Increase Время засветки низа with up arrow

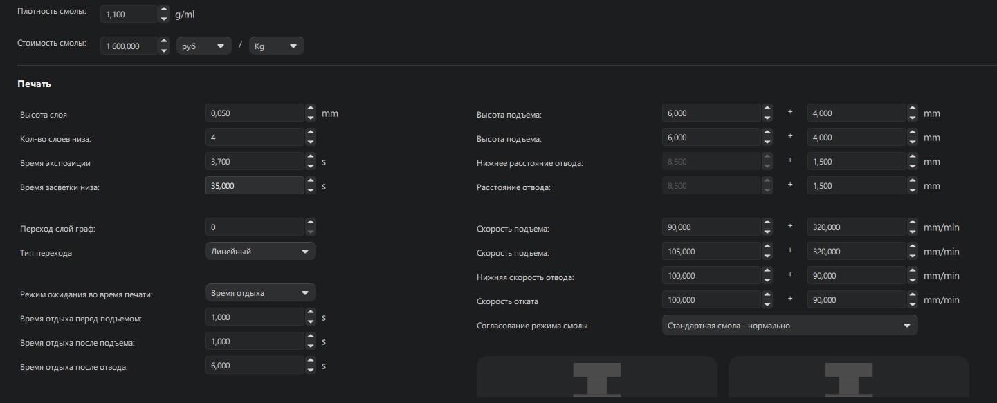(311, 182)
